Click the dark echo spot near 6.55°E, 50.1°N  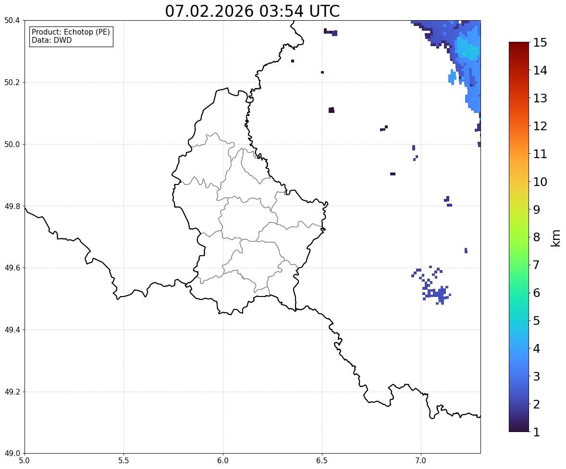pyautogui.click(x=332, y=110)
